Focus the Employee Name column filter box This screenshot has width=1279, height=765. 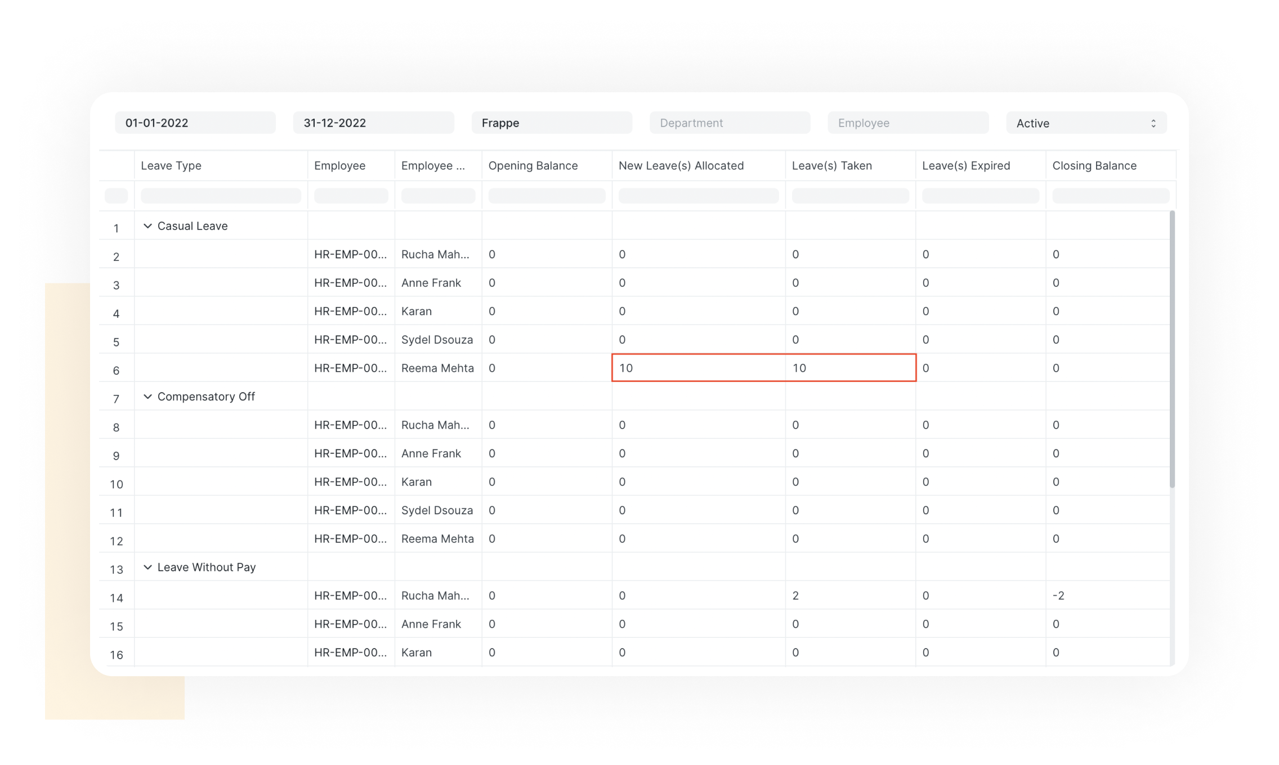click(x=438, y=196)
